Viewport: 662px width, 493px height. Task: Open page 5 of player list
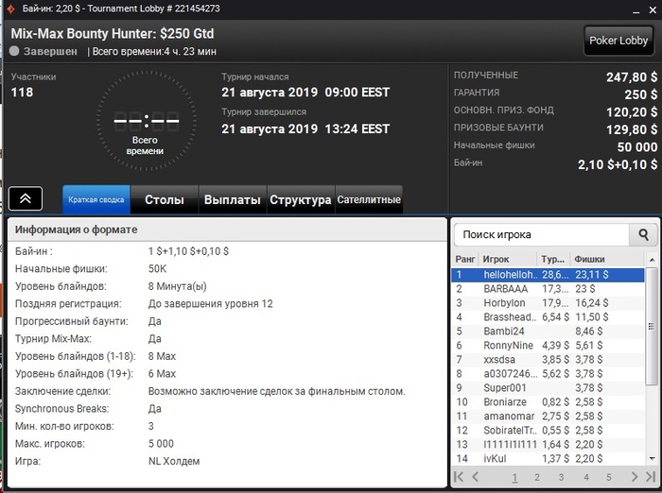pos(609,477)
